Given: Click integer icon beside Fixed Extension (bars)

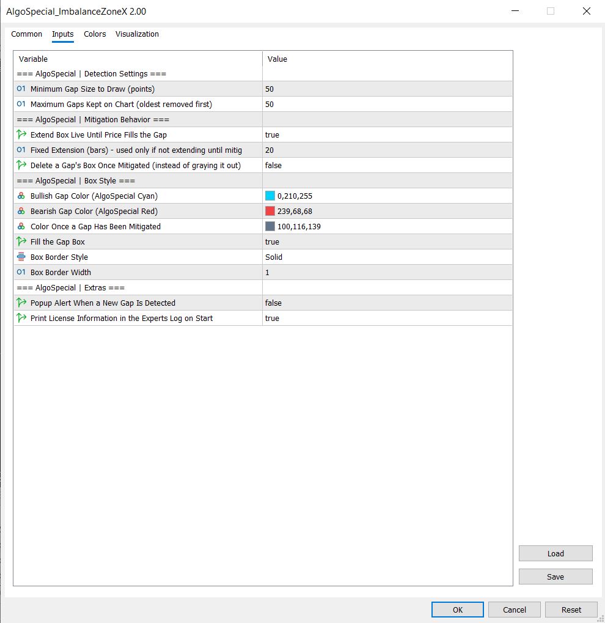Looking at the screenshot, I should tap(21, 150).
